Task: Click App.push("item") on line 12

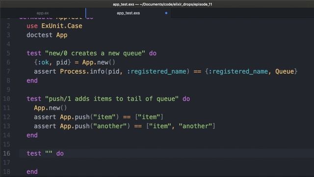Action: tap(89, 117)
